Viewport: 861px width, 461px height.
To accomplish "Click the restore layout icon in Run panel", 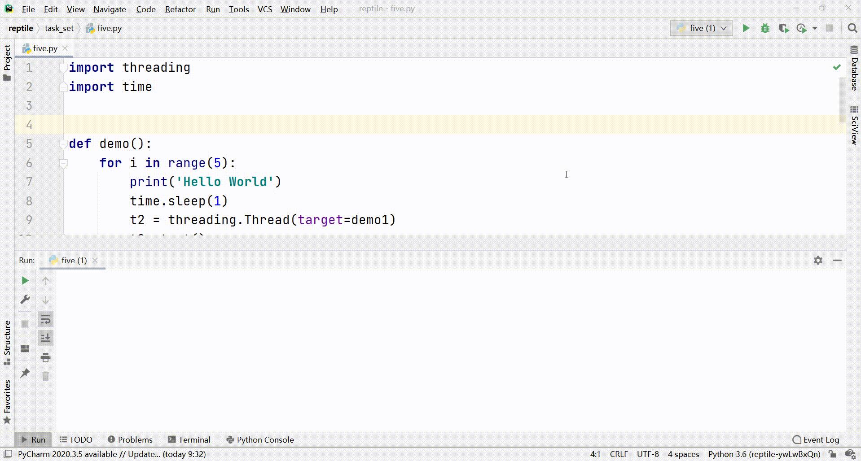I will 25,348.
